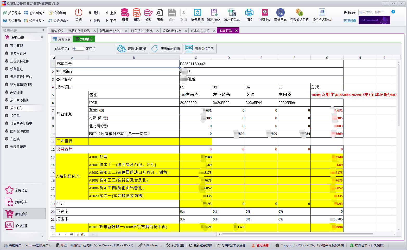Open 客户管理 in module list

coord(16,46)
